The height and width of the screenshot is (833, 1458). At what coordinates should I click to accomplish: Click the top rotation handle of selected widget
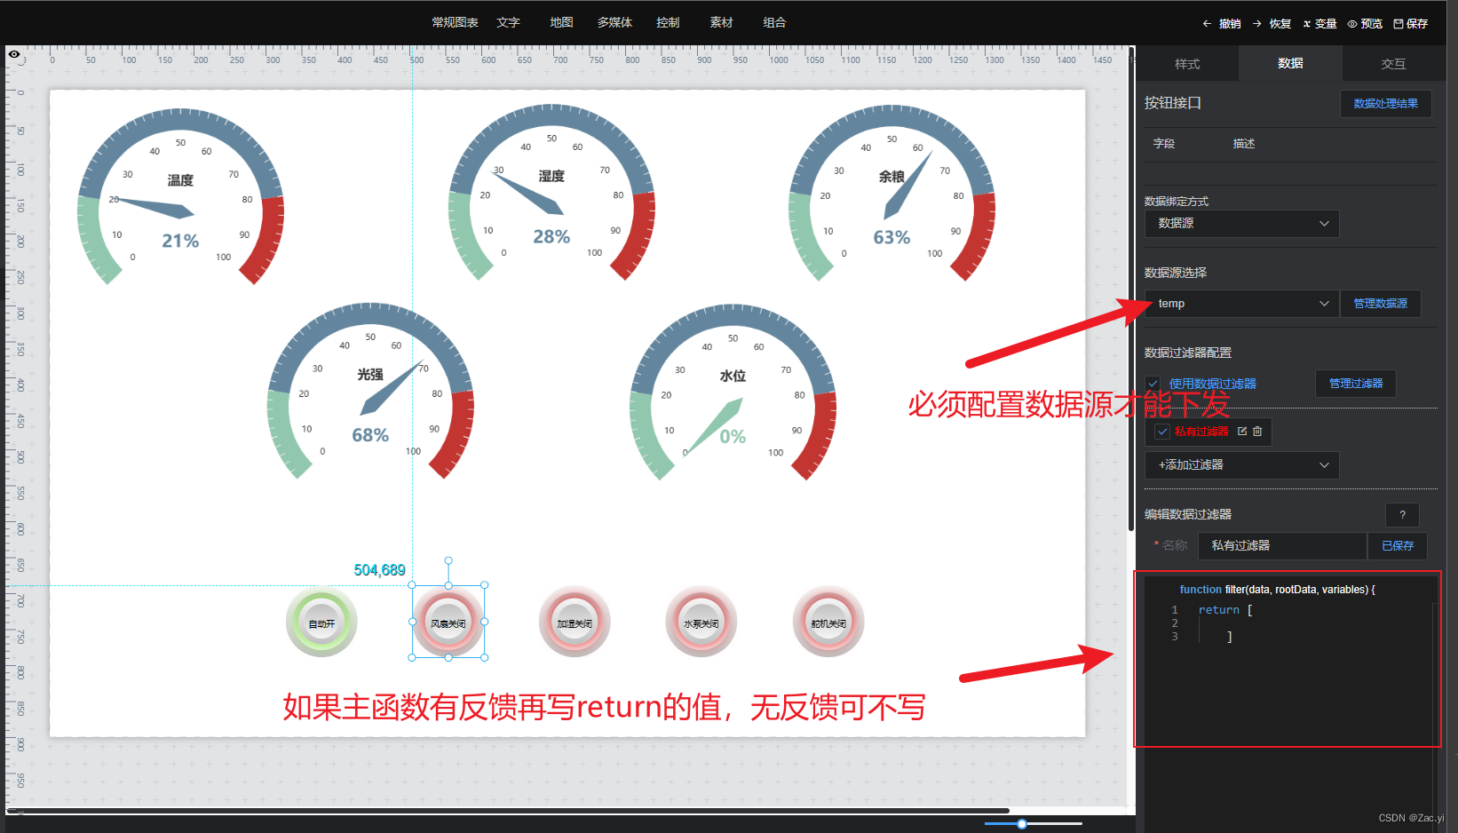pos(448,560)
